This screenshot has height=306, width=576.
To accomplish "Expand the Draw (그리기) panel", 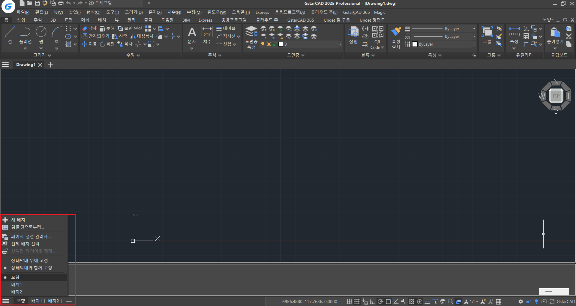I will coord(42,55).
